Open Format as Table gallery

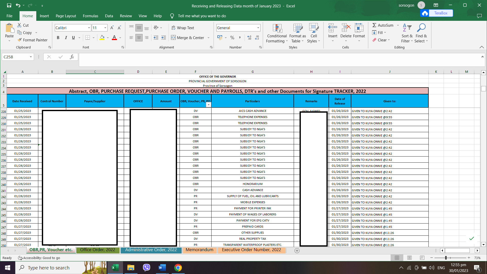tap(298, 33)
